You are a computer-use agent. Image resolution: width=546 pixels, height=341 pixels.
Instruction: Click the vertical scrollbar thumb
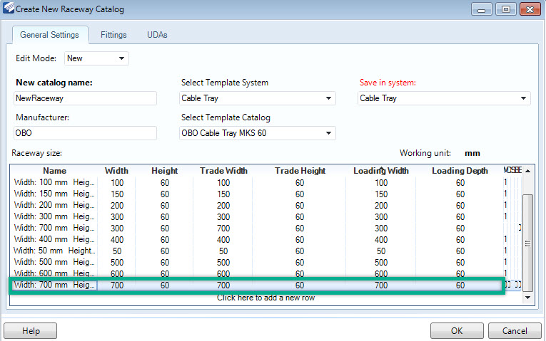pyautogui.click(x=528, y=243)
